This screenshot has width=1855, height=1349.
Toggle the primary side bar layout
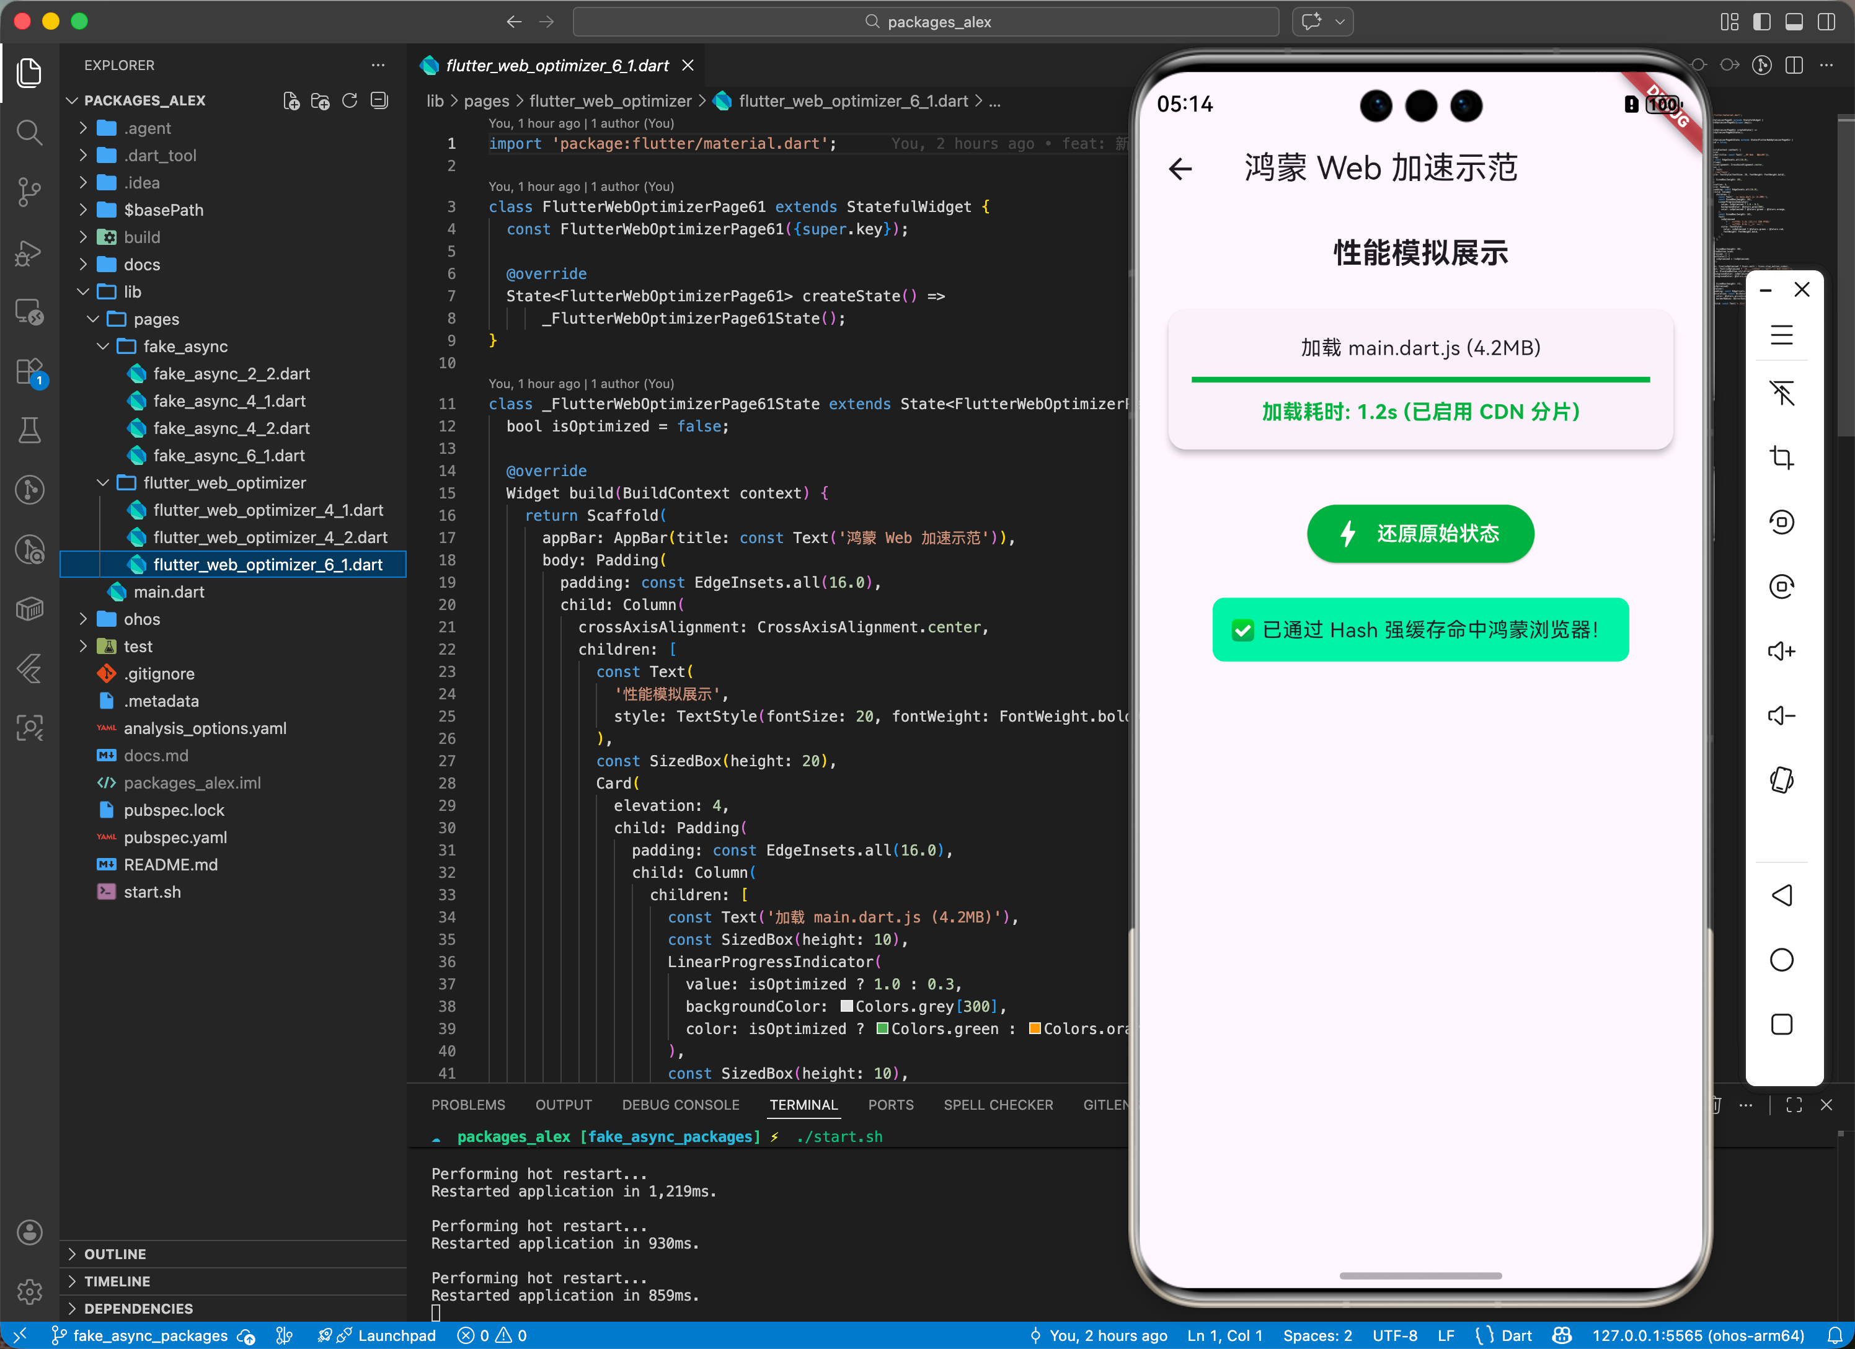click(x=1762, y=22)
